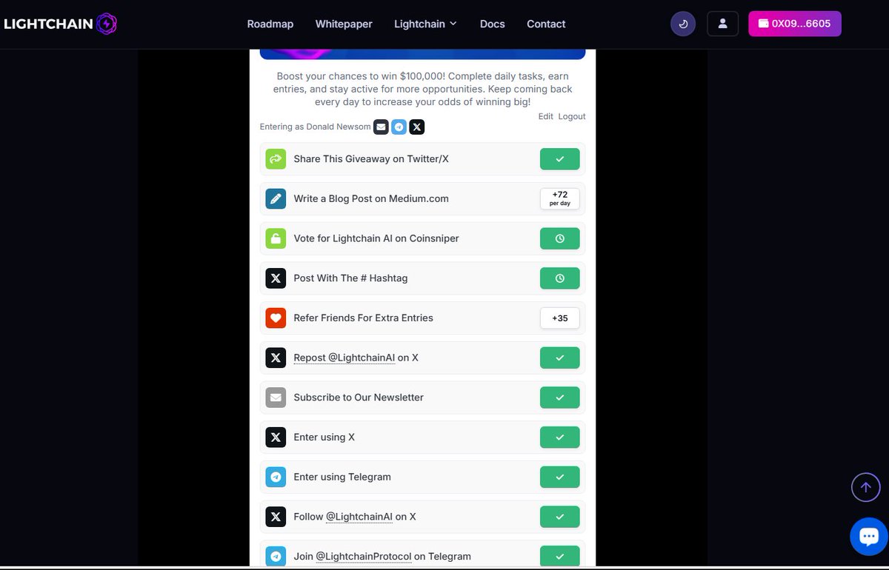
Task: Open Write a Blog Post on Medium.com task
Action: pyautogui.click(x=422, y=198)
